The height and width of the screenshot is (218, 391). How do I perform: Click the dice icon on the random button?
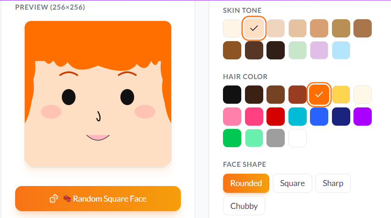(54, 199)
